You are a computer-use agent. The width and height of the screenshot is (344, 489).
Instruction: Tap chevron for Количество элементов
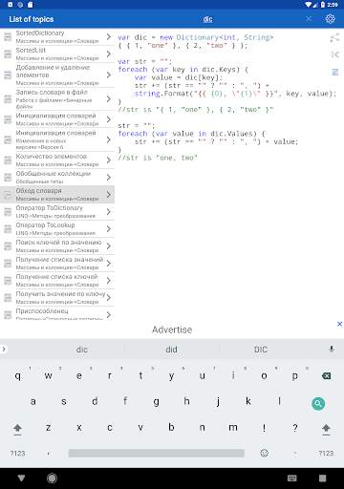[x=109, y=159]
